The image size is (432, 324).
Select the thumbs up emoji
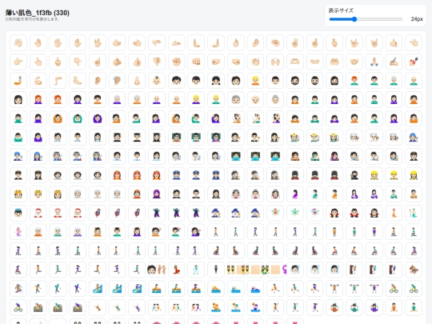tap(137, 62)
